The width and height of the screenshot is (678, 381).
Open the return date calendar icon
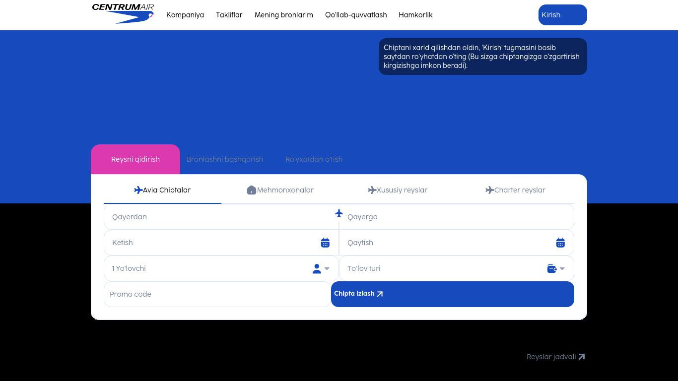coord(560,243)
